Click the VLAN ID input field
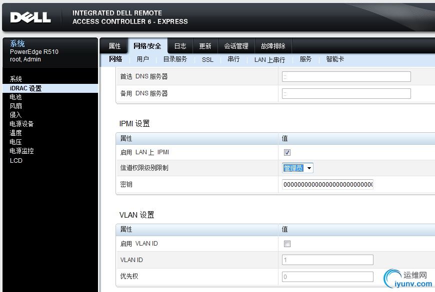 (x=327, y=260)
